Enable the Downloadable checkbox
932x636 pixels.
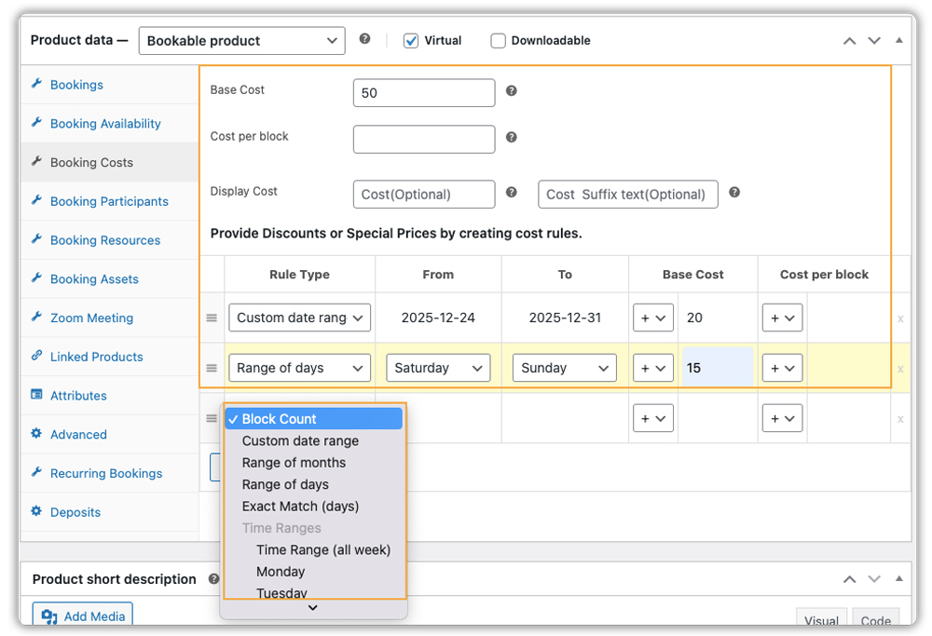498,40
